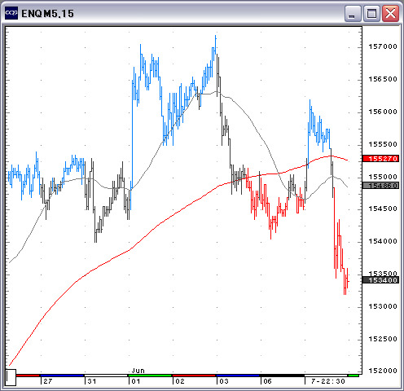404x391 pixels.
Task: Select the 06 date marker on time axis
Action: coord(267,381)
